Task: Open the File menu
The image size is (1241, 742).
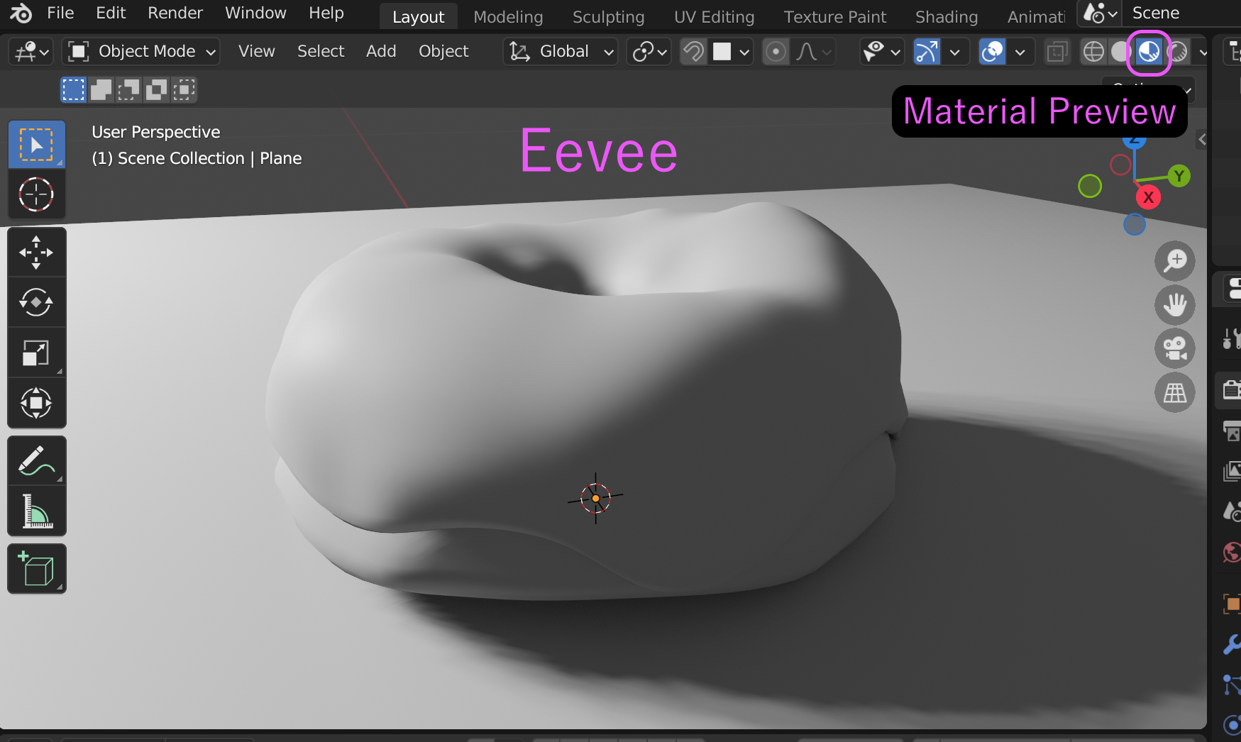Action: point(60,13)
